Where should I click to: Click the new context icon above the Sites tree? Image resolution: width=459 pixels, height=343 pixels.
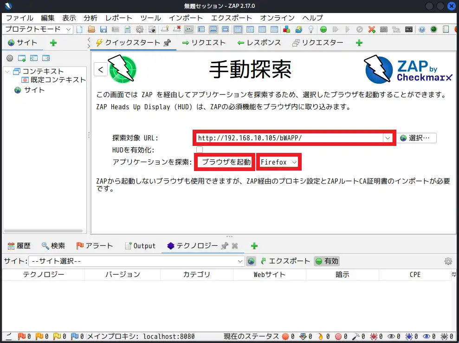point(21,58)
